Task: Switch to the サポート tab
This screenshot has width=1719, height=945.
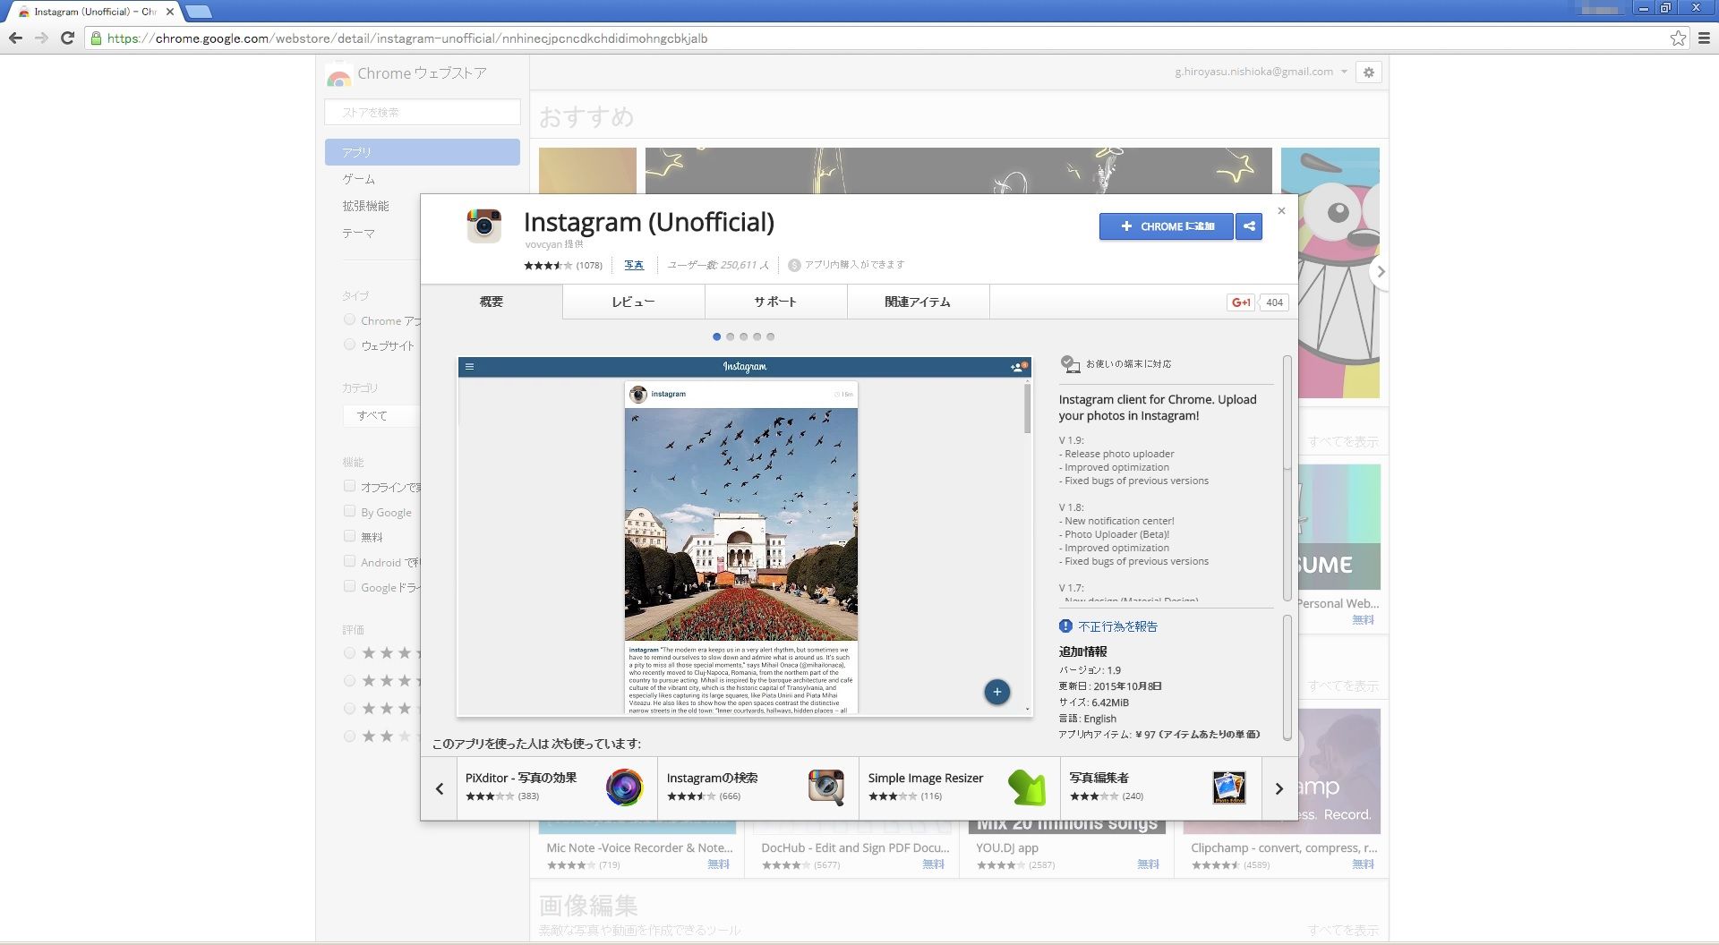Action: (x=775, y=302)
